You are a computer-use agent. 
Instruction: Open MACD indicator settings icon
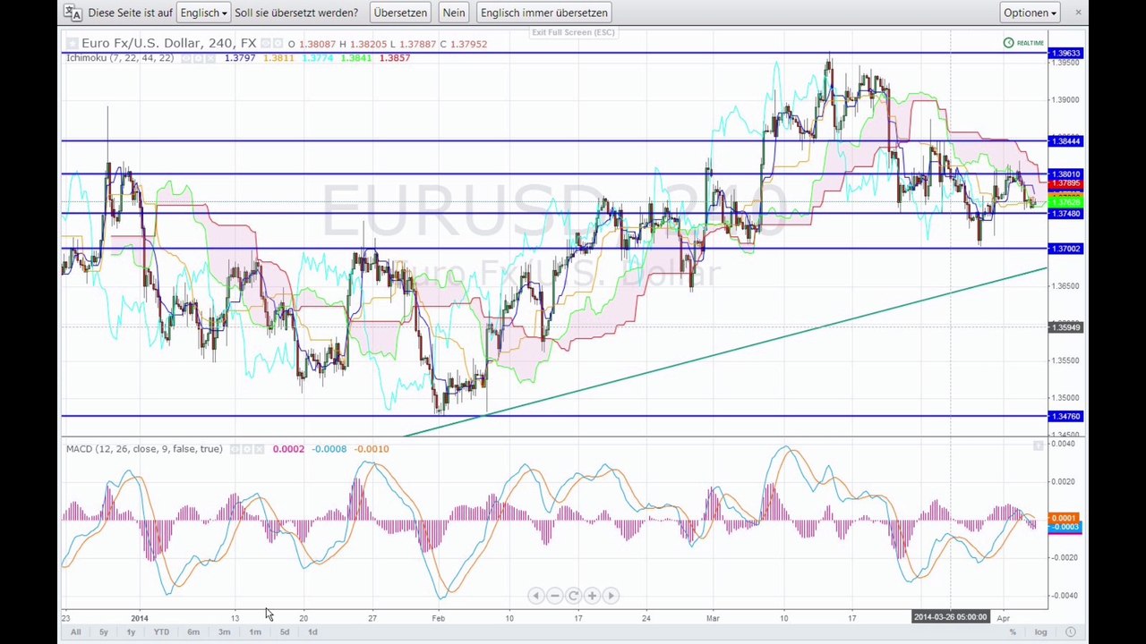[x=247, y=449]
